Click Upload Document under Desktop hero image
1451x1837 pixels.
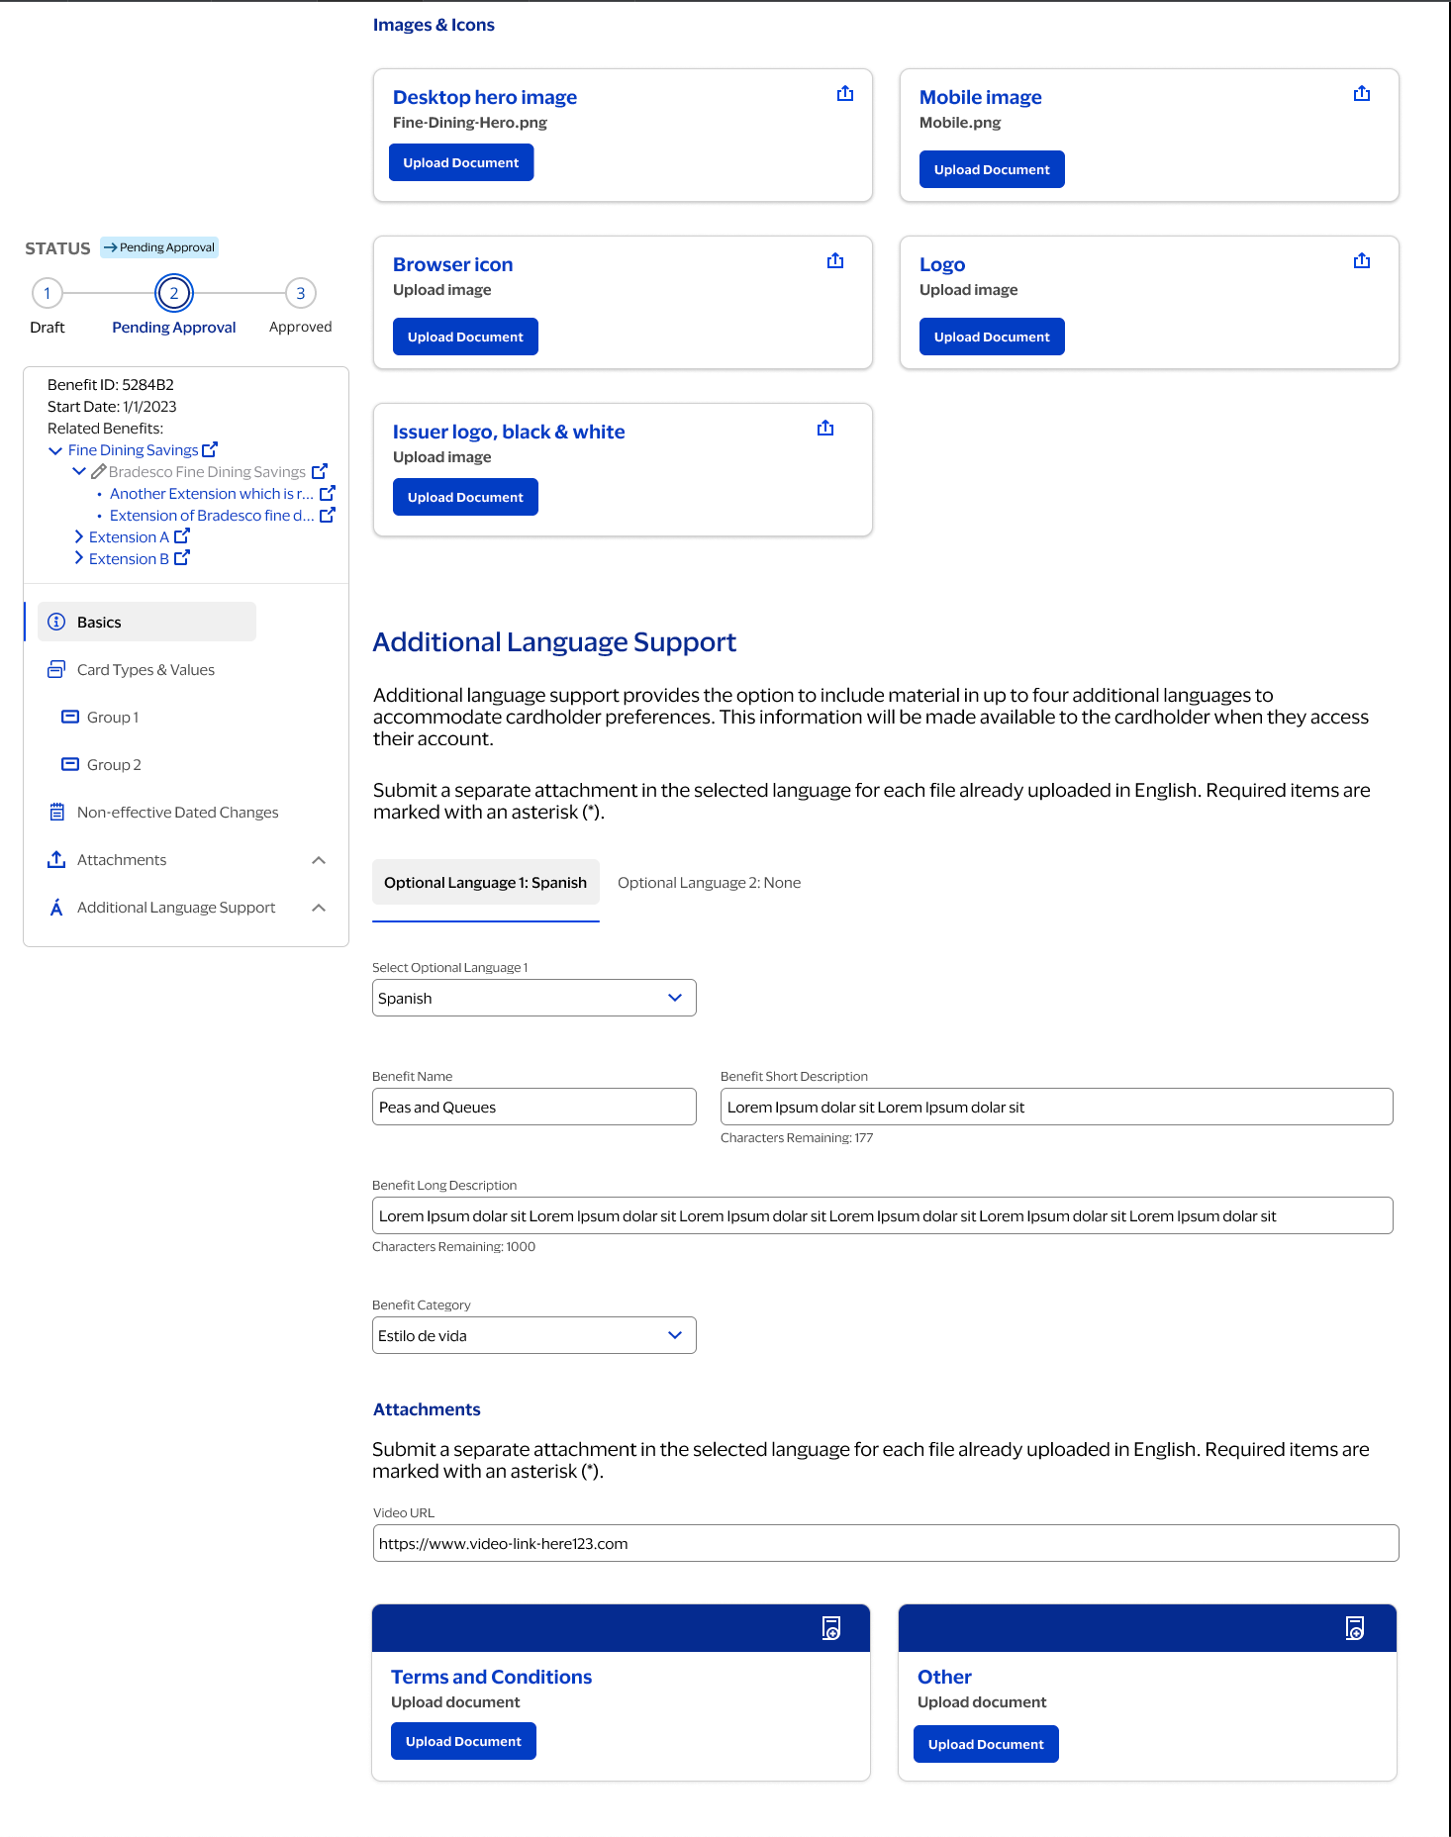[460, 163]
